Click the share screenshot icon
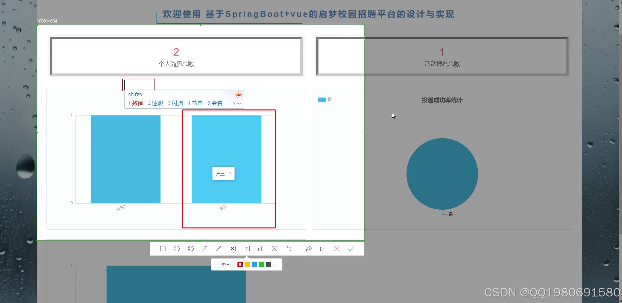The image size is (622, 303). click(x=308, y=248)
